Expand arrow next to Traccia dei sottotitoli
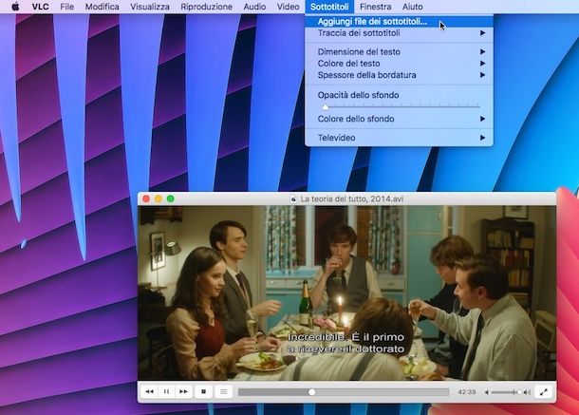 click(482, 33)
